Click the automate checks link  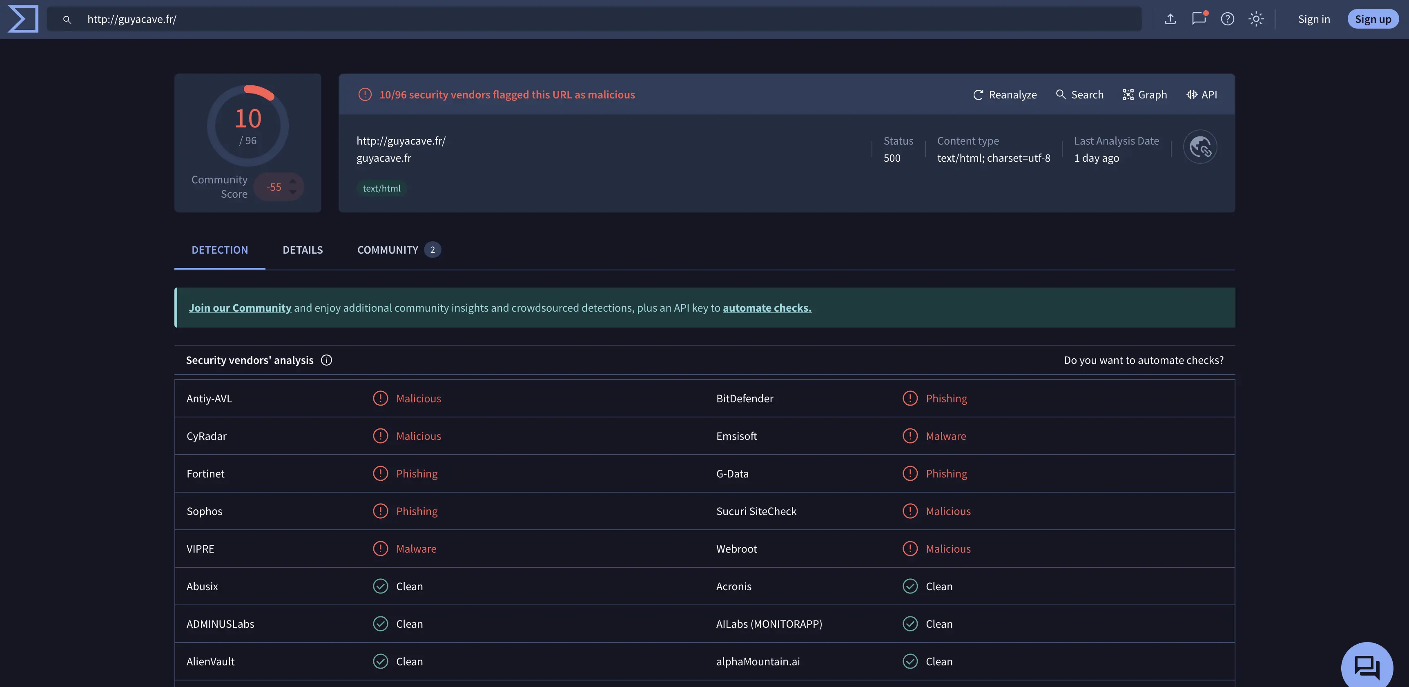(767, 307)
